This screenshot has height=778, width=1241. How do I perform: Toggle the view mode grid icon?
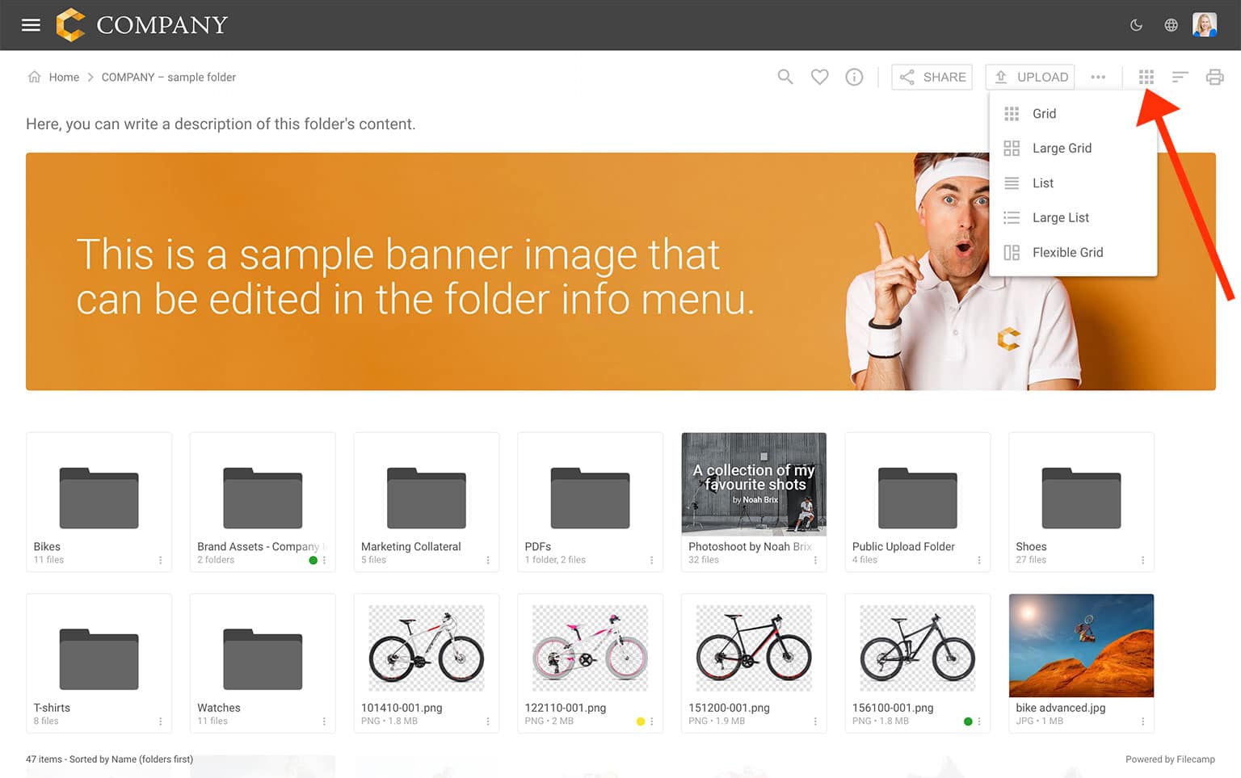click(x=1146, y=77)
